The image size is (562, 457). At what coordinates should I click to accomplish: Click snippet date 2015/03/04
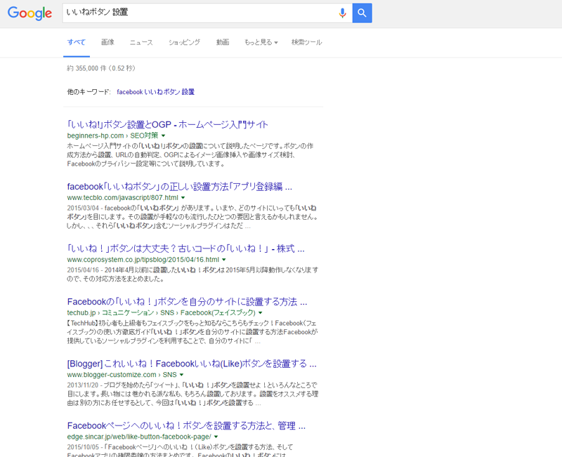(x=83, y=208)
